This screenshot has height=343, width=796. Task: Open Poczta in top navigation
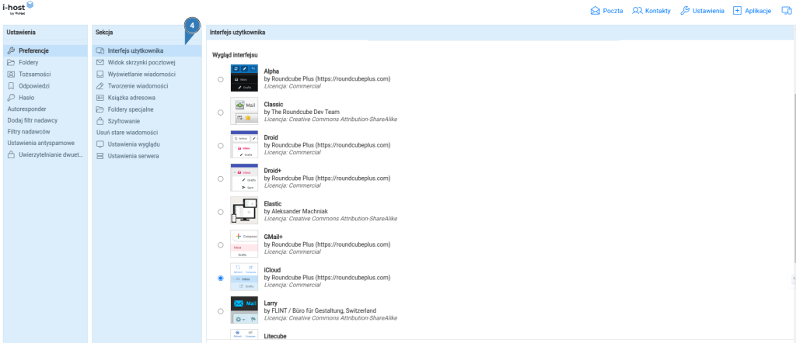606,11
